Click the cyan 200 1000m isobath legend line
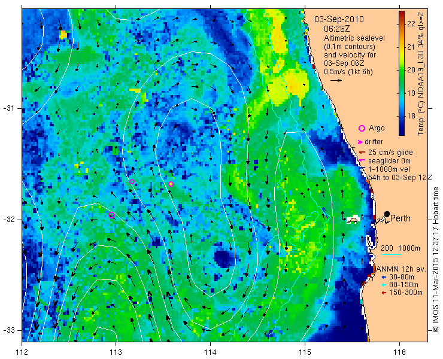Image resolution: width=443 pixels, height=359 pixels. point(391,255)
